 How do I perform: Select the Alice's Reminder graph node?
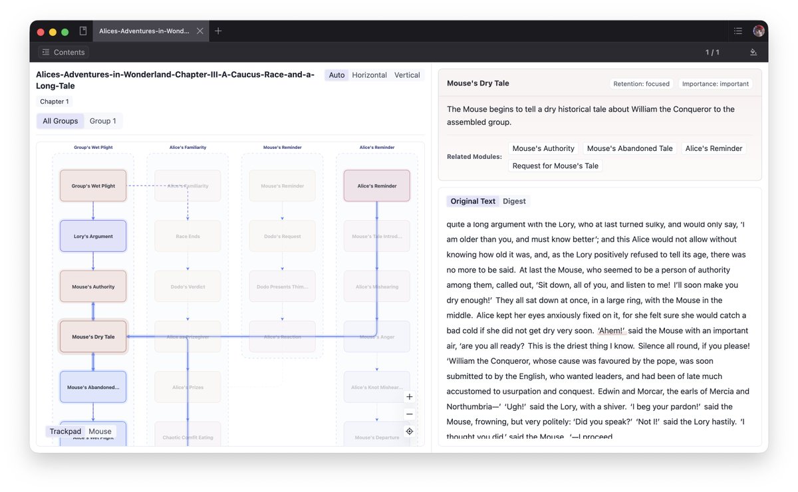pos(377,186)
